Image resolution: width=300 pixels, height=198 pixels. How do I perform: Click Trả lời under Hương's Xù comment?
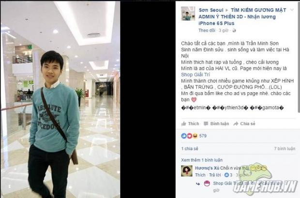tap(215, 175)
